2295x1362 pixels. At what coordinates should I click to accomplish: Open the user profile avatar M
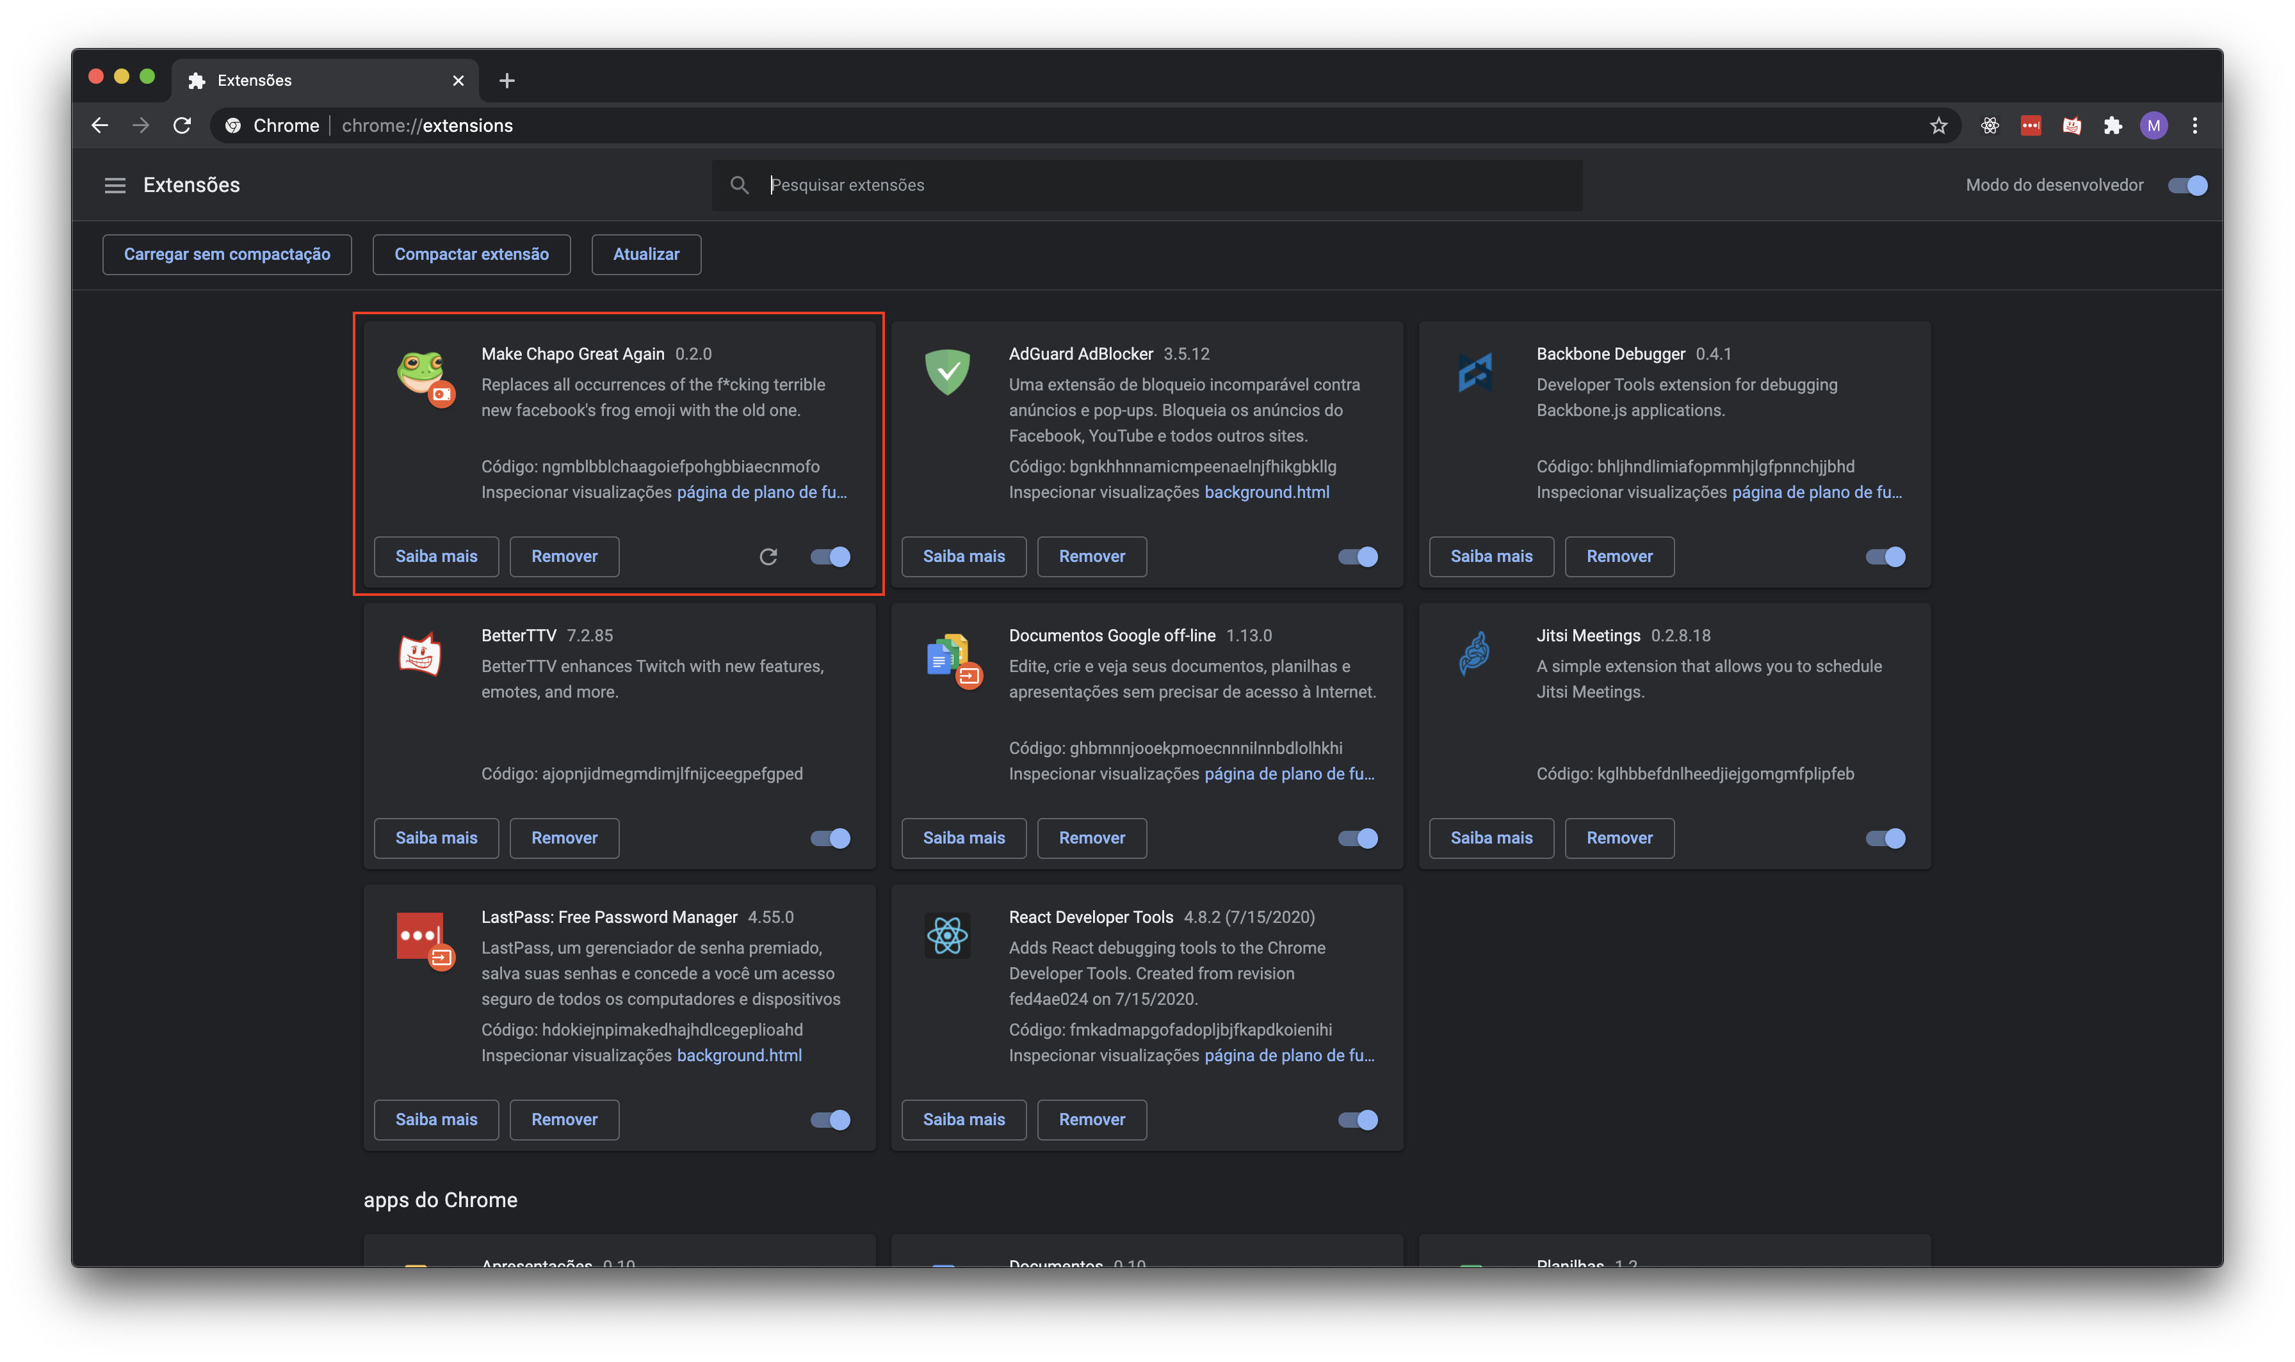click(x=2153, y=125)
